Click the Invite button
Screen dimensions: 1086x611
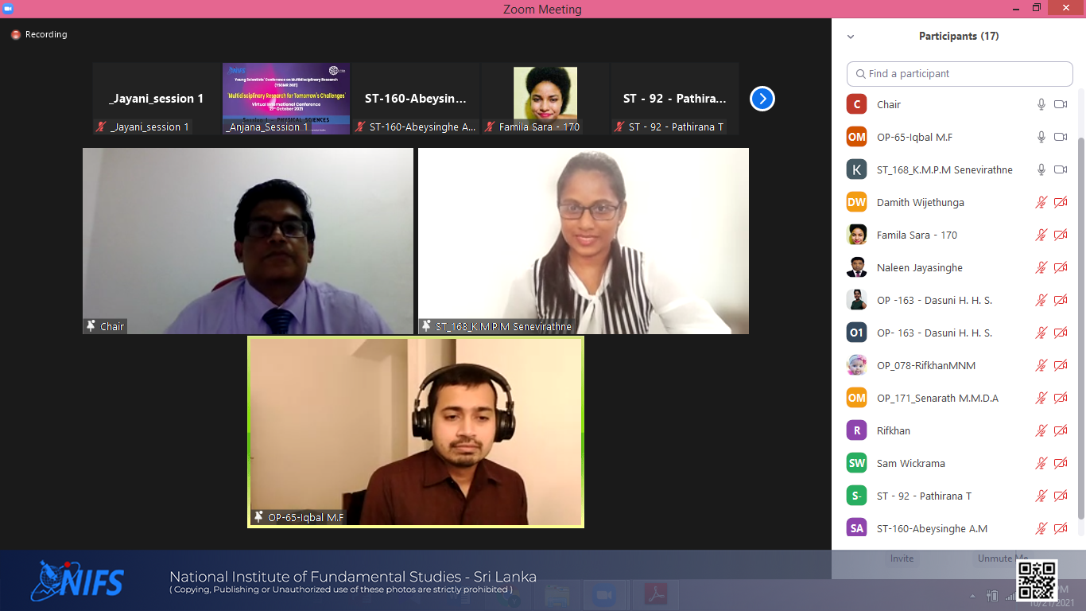click(902, 558)
